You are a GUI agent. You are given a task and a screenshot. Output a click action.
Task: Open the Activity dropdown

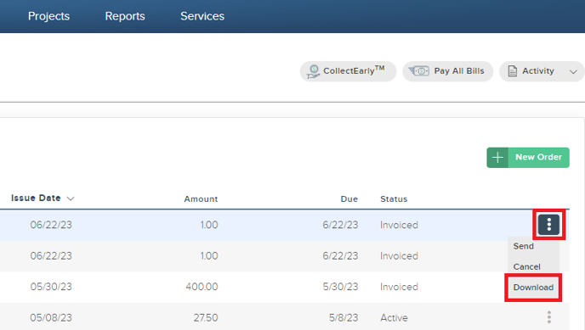pyautogui.click(x=542, y=71)
